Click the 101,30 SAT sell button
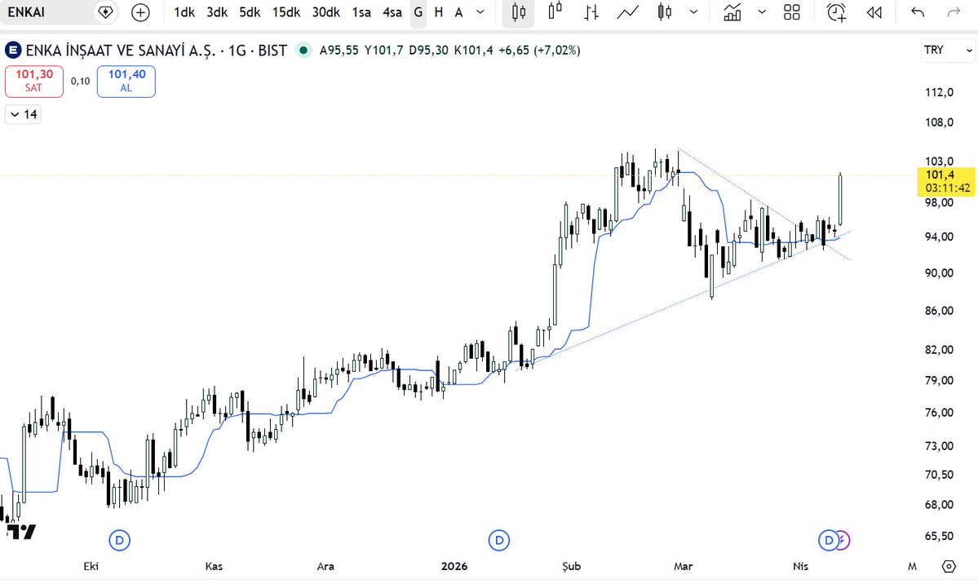Image resolution: width=978 pixels, height=584 pixels. pyautogui.click(x=33, y=81)
